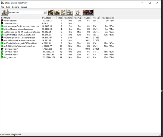
Task: Select host sar01enwdco-tge-0-0-2-1.enwd.co.charter.com
Action: click(x=22, y=32)
